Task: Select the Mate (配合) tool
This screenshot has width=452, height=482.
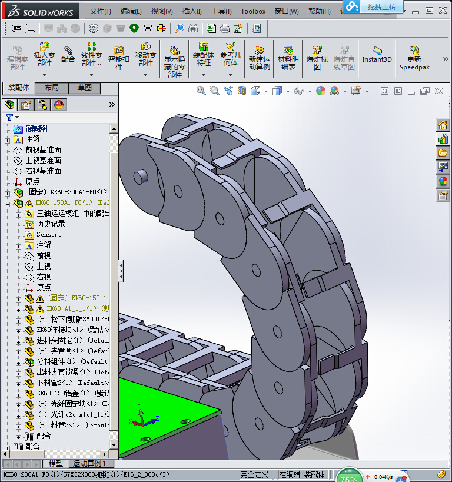Action: [68, 54]
